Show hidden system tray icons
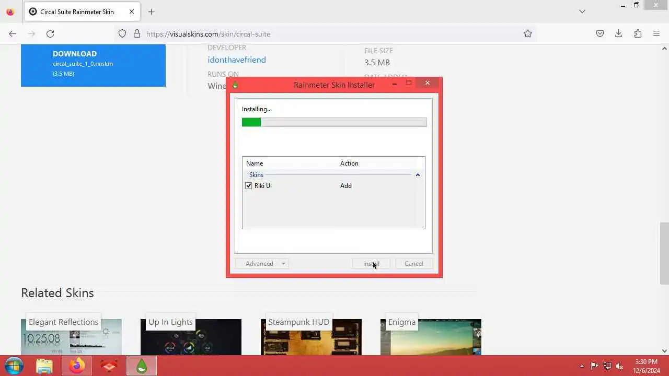The image size is (669, 376). click(x=582, y=366)
